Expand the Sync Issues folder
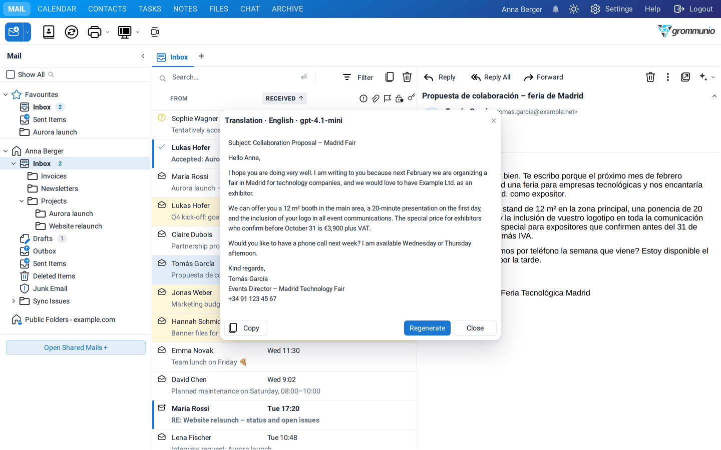Viewport: 721px width, 450px height. [x=14, y=301]
